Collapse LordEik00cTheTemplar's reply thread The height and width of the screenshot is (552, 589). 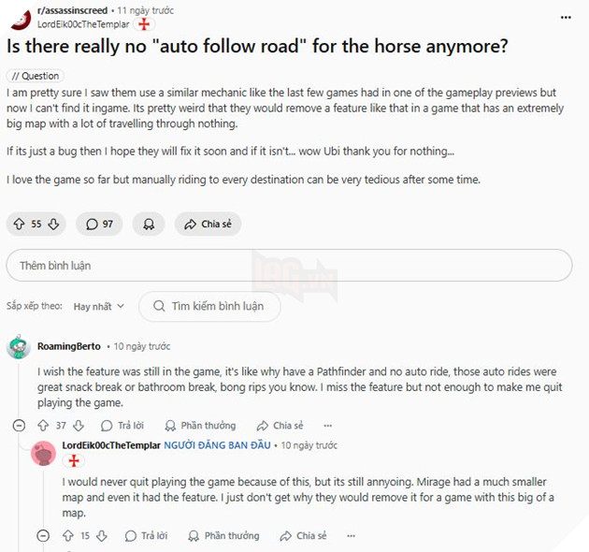tap(42, 536)
